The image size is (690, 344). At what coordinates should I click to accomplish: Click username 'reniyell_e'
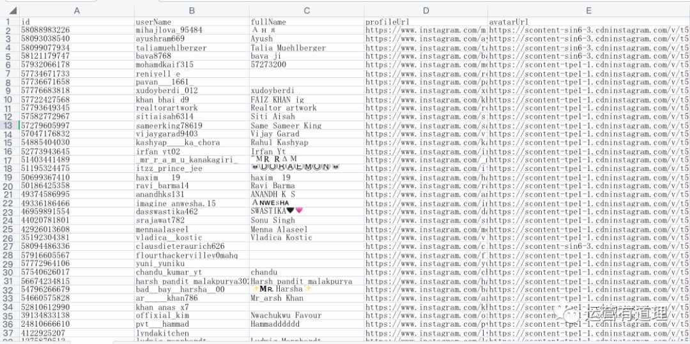coord(158,73)
